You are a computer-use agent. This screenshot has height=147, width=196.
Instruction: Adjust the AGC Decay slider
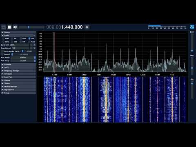click(23, 61)
